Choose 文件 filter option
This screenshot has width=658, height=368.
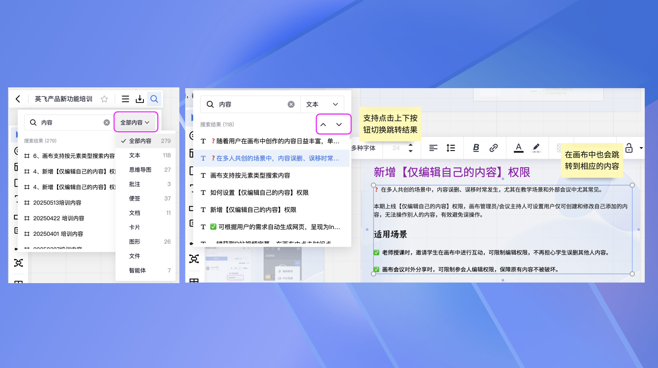tap(145, 256)
